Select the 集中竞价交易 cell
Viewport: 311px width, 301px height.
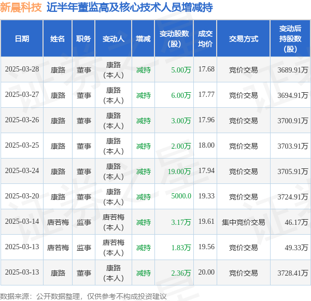click(244, 222)
